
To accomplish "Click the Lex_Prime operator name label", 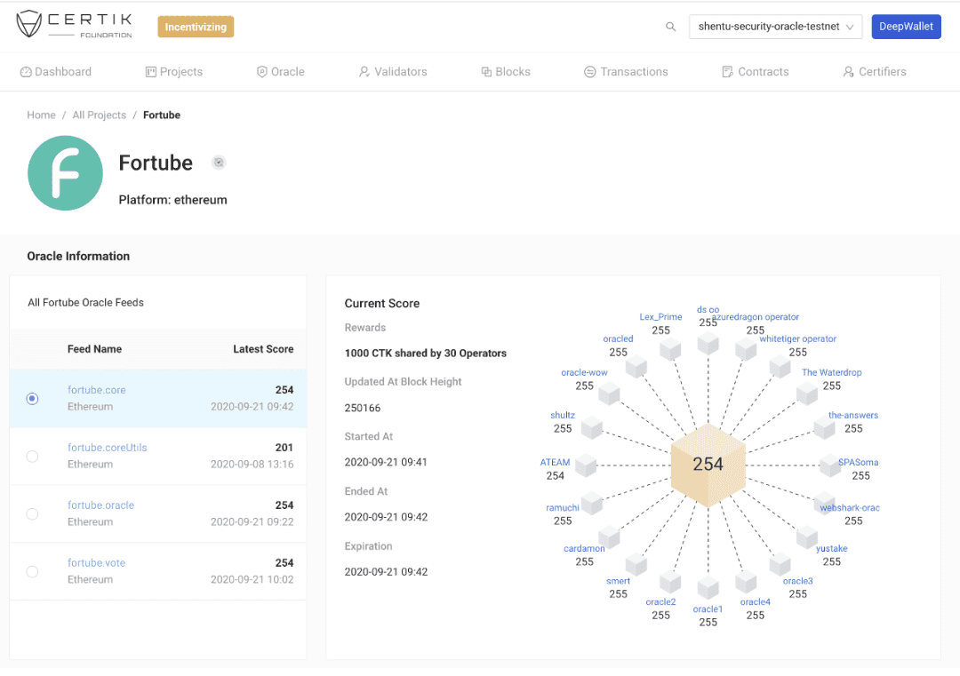I will click(x=660, y=317).
